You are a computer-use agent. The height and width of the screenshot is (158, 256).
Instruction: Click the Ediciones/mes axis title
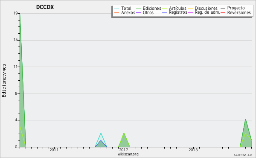[x=4, y=81]
